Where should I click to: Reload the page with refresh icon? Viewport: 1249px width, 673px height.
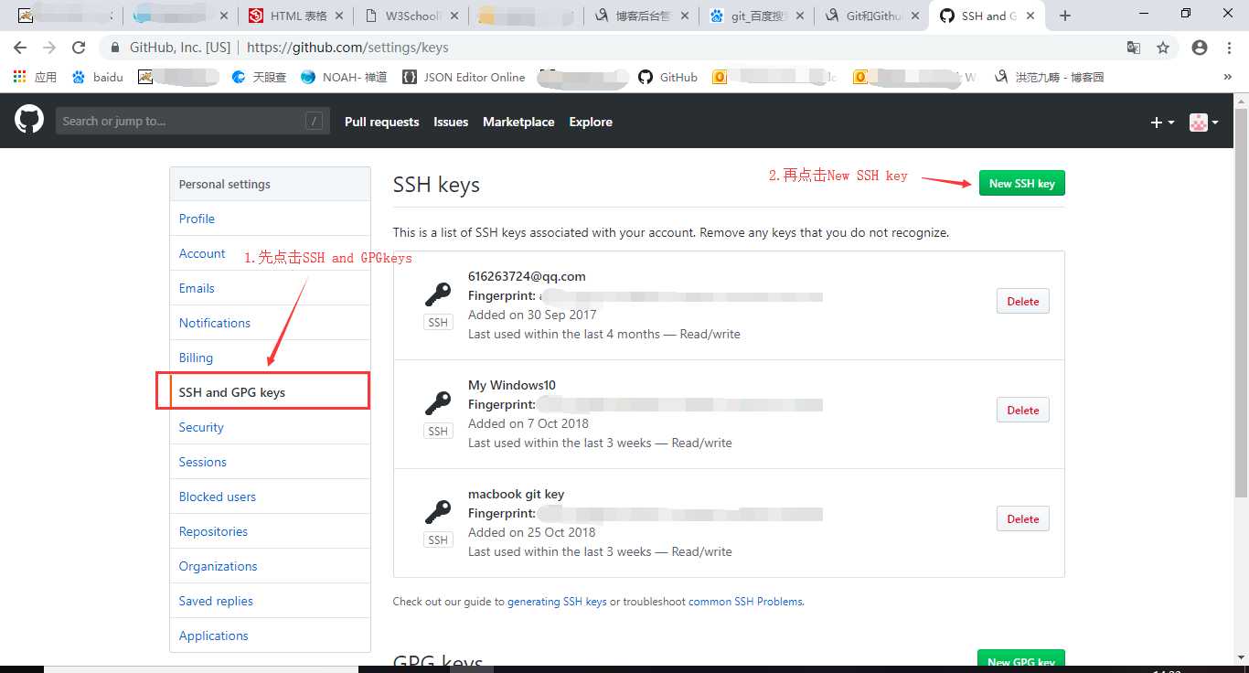coord(79,48)
